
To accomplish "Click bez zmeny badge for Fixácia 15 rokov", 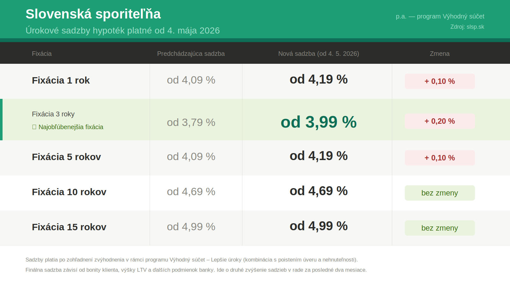I will pyautogui.click(x=440, y=228).
